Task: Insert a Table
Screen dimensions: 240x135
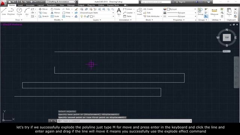Action: (x=127, y=16)
